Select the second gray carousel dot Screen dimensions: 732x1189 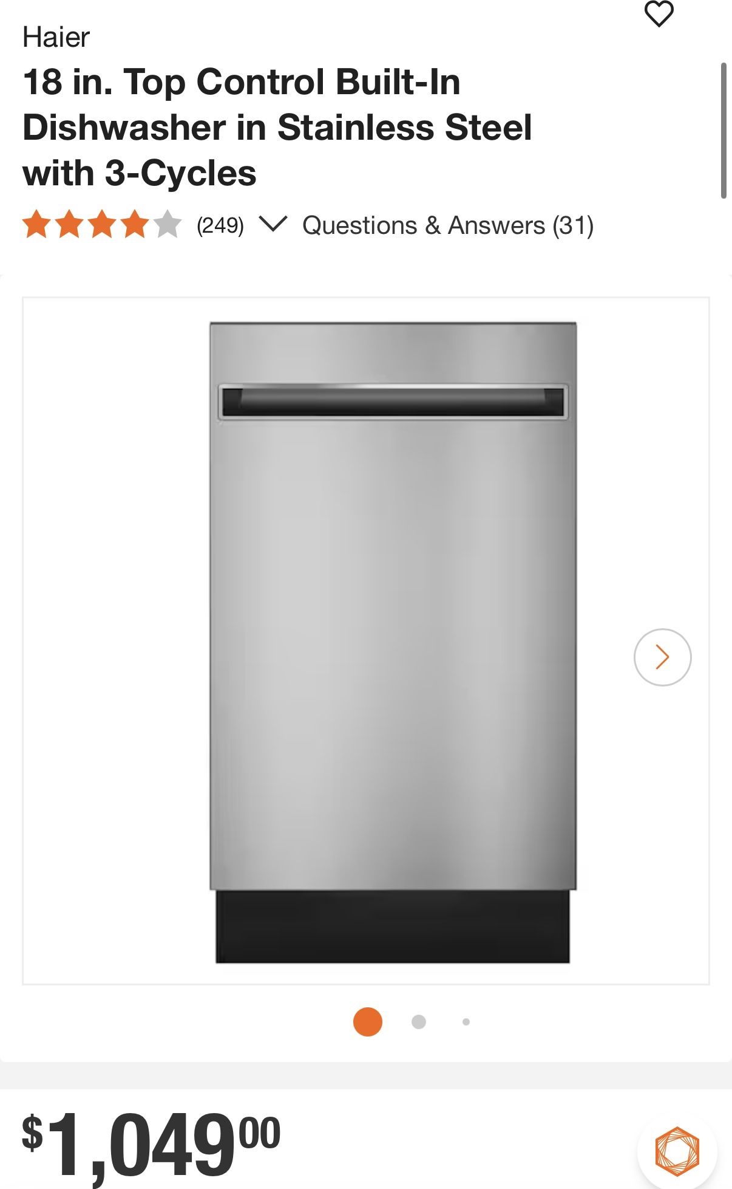(419, 1022)
